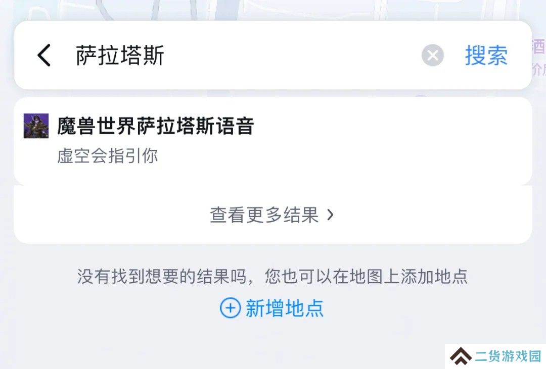546x369 pixels.
Task: Tap the blue 搜索 search button
Action: coord(486,55)
